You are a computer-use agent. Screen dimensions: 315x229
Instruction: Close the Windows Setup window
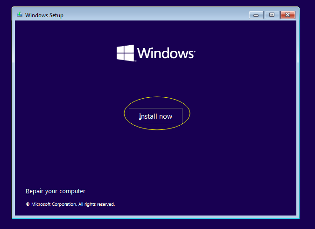(x=288, y=15)
